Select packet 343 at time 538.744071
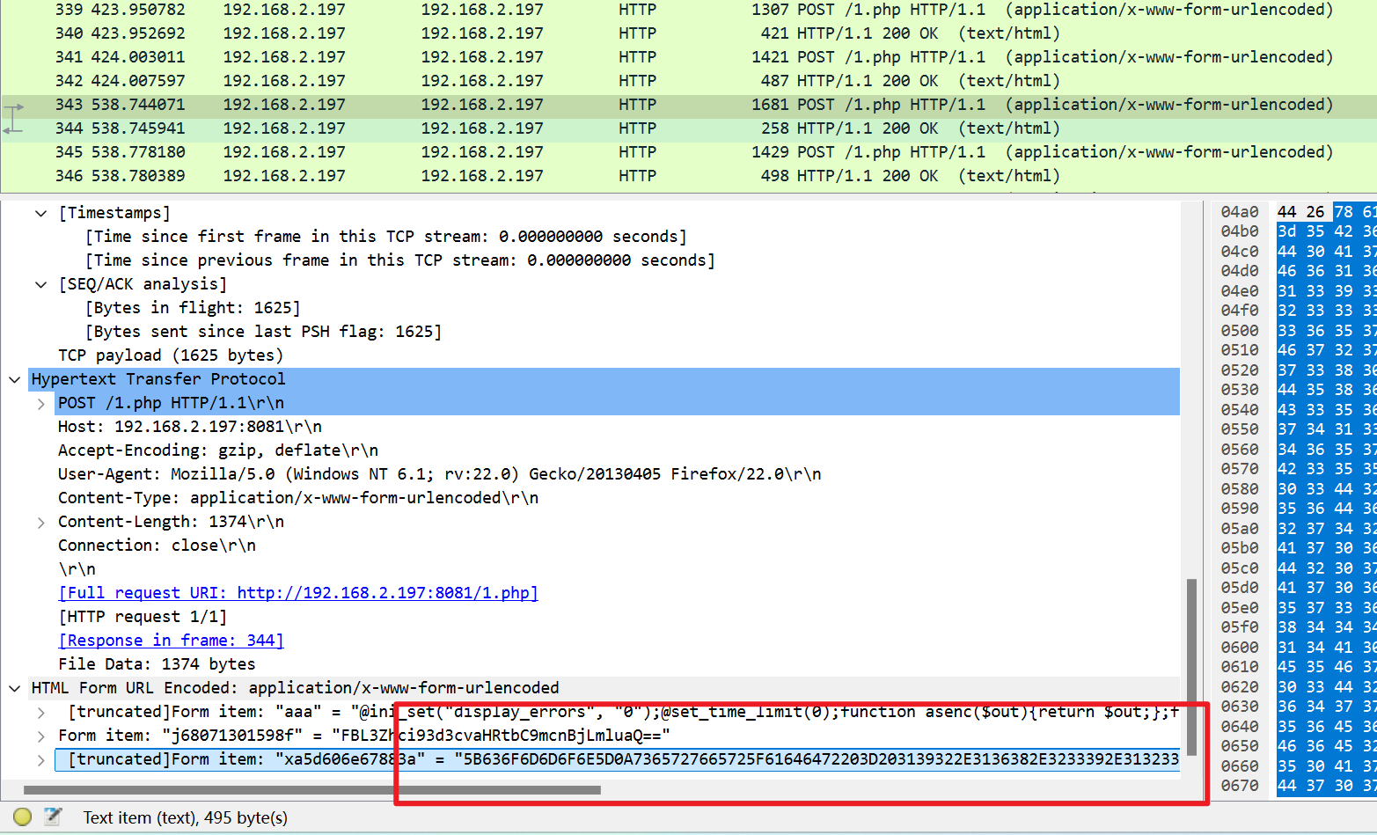Image resolution: width=1377 pixels, height=835 pixels. point(688,105)
